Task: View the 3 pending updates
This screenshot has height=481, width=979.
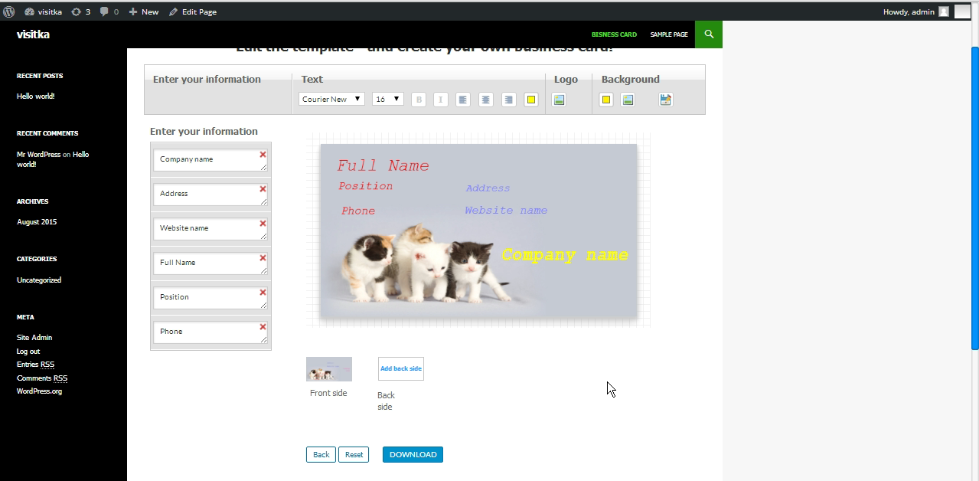Action: [80, 11]
